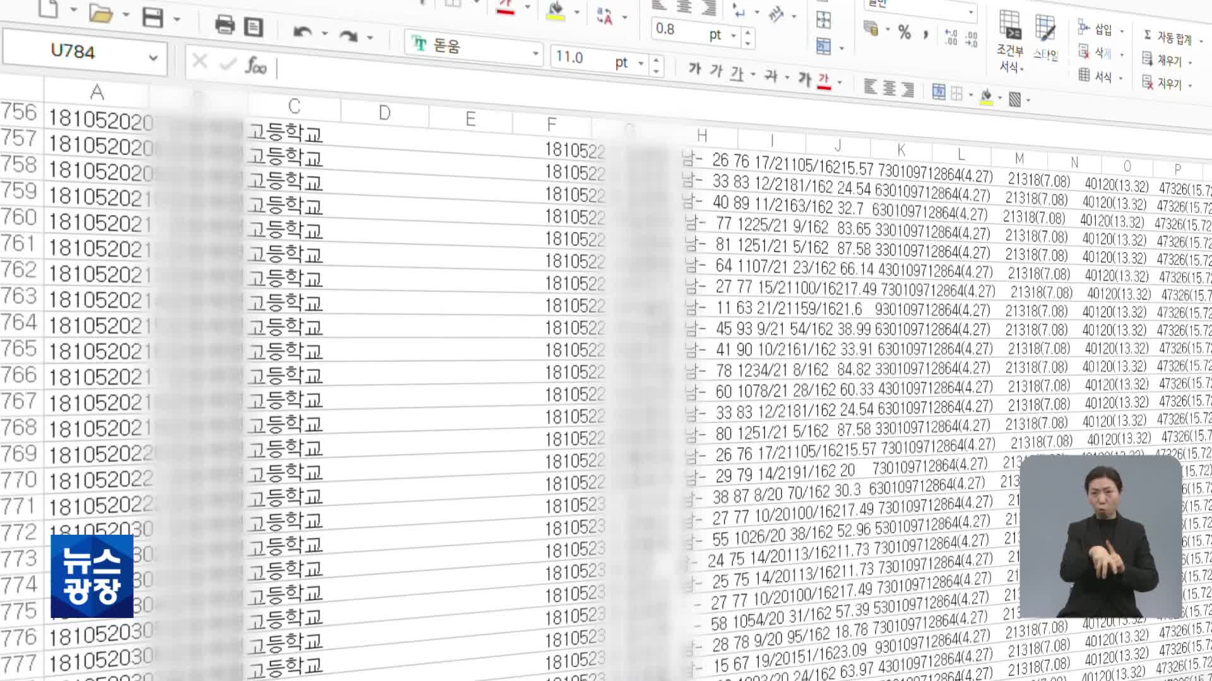Open the 돋움 font name dropdown
The image size is (1212, 681).
535,54
